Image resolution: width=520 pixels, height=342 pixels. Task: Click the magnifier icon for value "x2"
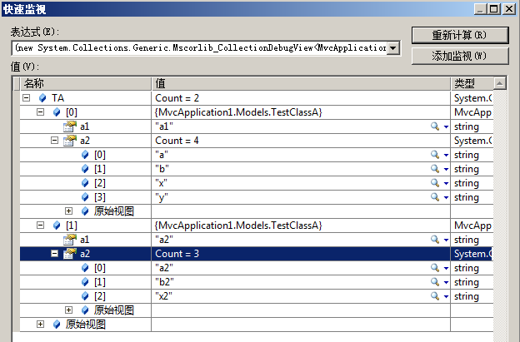click(x=435, y=296)
